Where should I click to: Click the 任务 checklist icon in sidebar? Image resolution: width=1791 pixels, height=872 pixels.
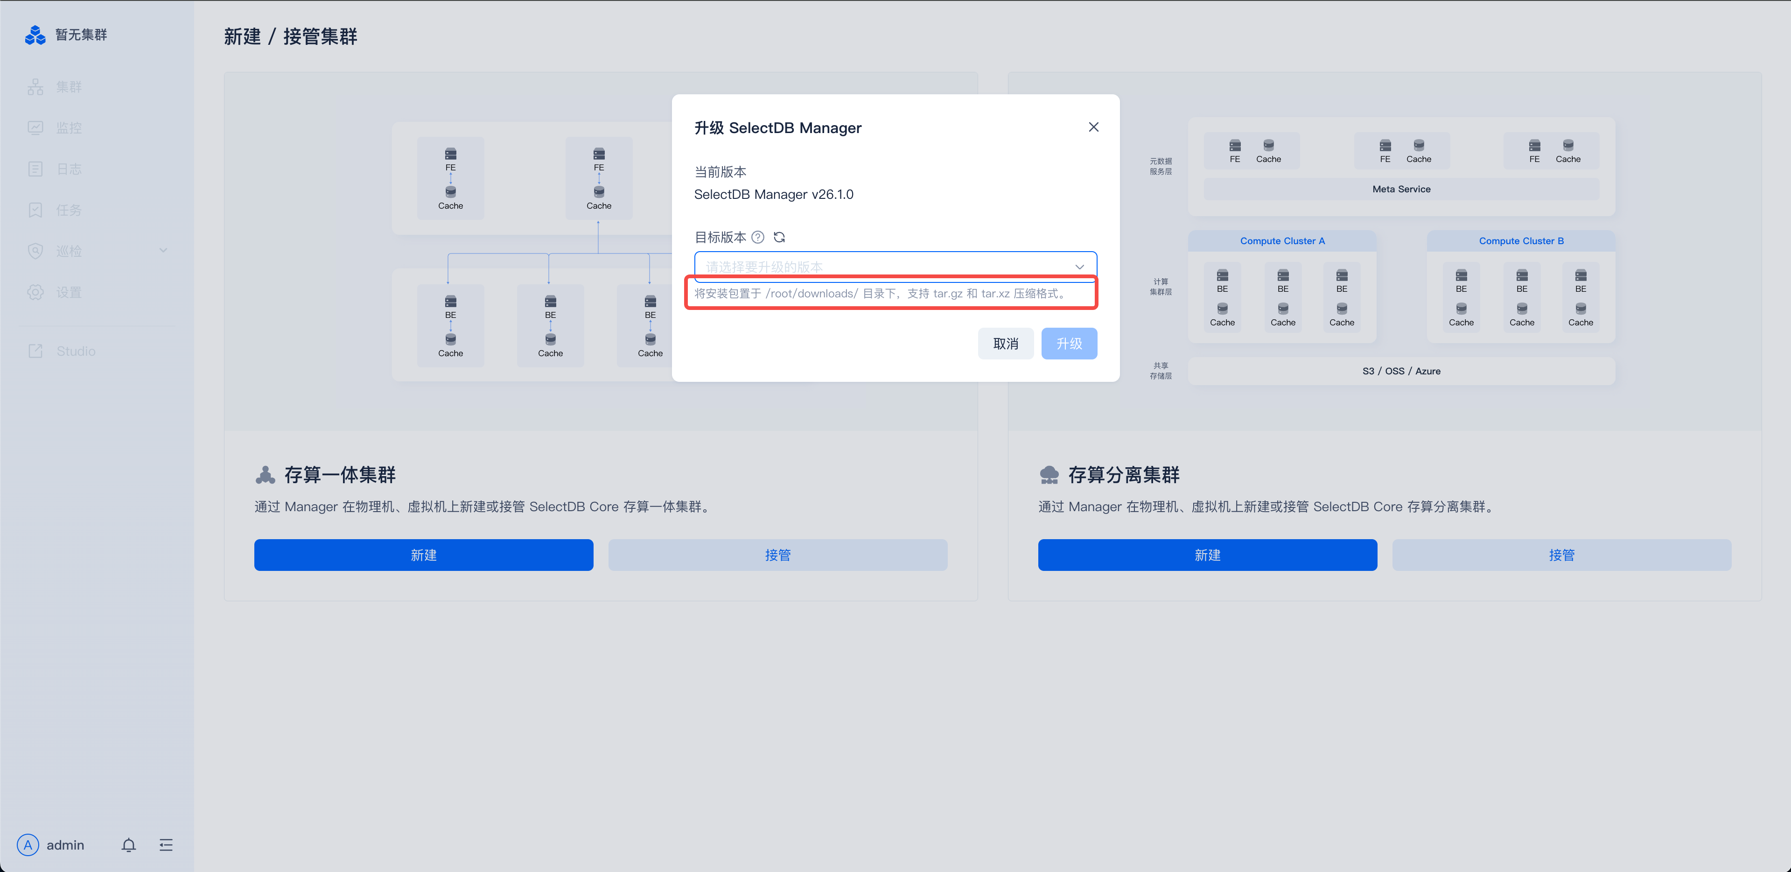click(x=35, y=210)
